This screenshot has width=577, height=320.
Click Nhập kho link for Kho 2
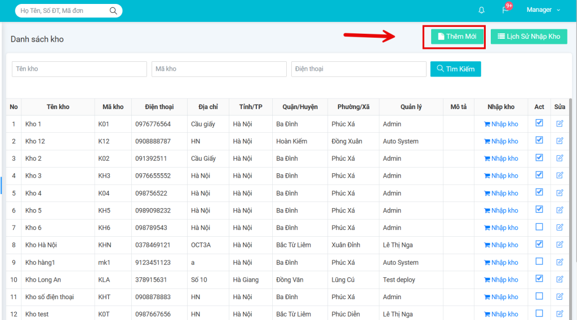click(501, 159)
